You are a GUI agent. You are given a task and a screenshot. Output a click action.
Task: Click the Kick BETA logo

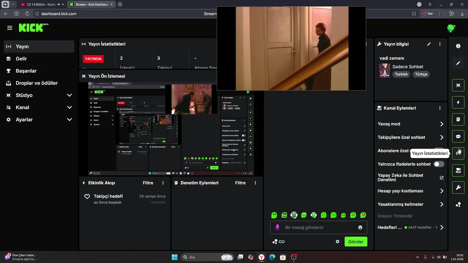click(x=33, y=28)
